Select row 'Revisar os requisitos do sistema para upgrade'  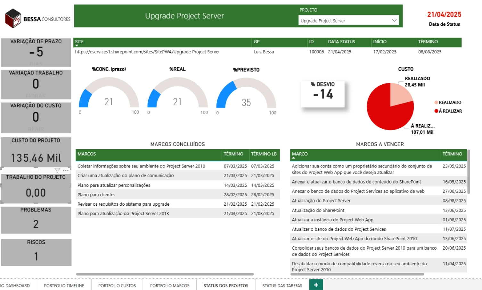tap(178, 204)
